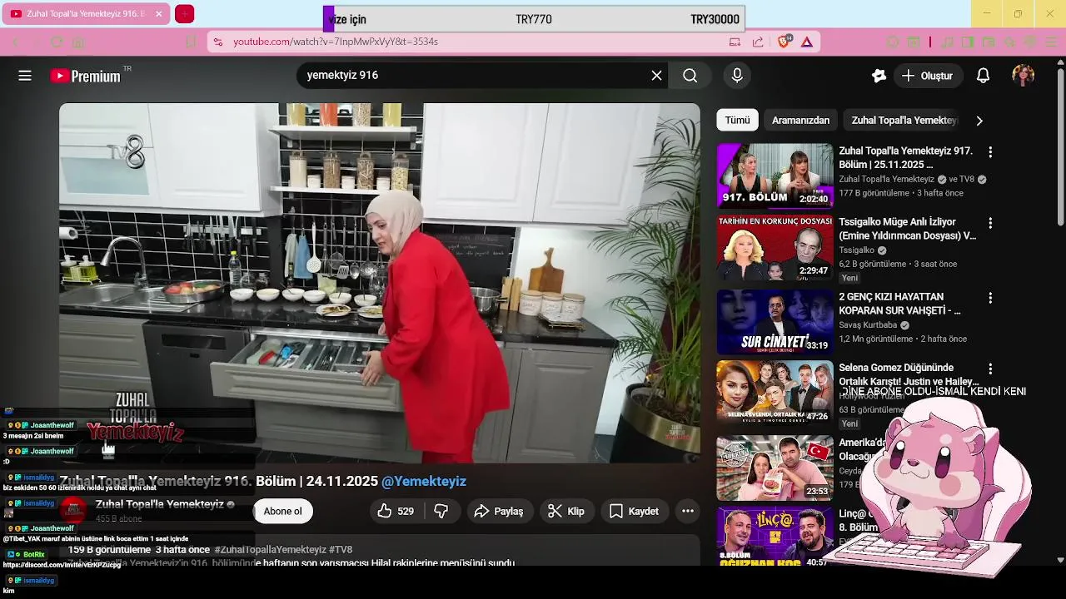Open Linç video thumbnail with 40:57
1066x599 pixels.
(775, 537)
